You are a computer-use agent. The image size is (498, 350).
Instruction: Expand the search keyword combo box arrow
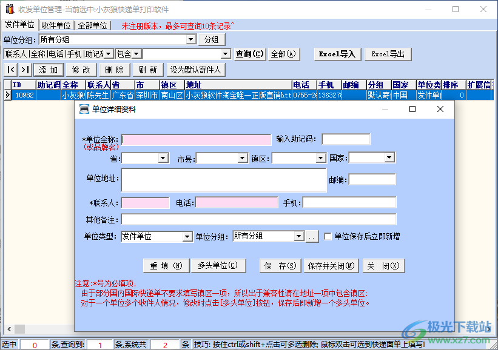point(226,54)
